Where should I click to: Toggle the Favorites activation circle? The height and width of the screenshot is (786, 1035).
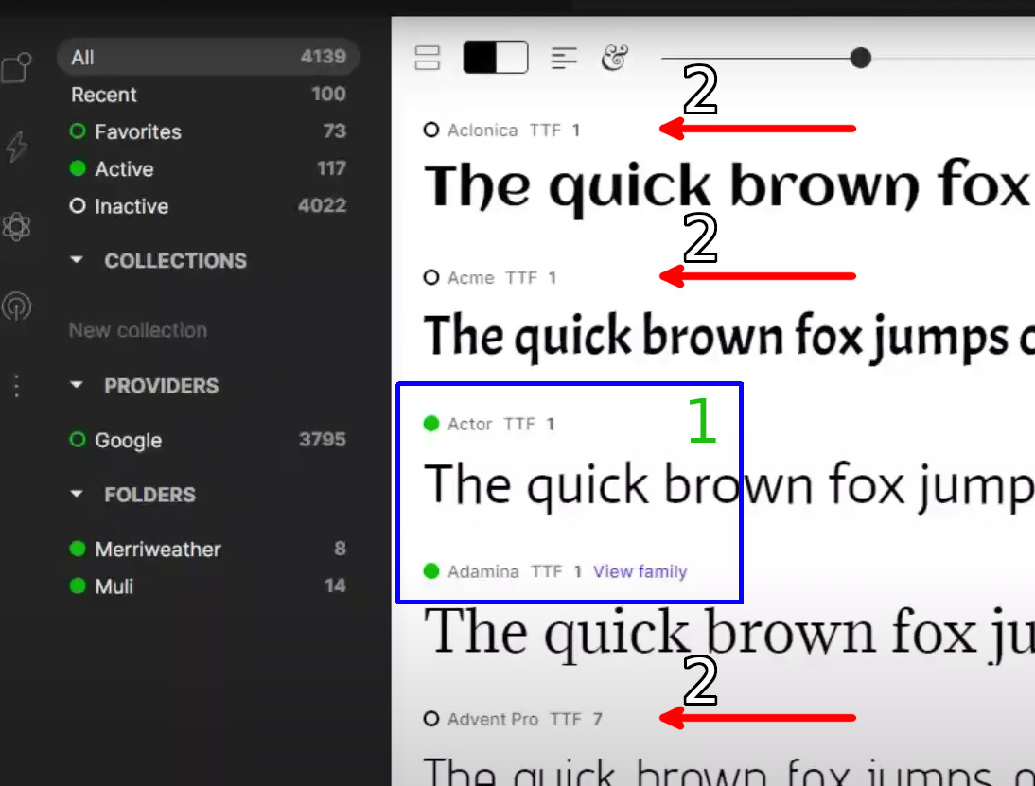(78, 131)
